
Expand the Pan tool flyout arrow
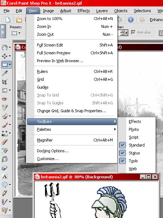coord(10,48)
